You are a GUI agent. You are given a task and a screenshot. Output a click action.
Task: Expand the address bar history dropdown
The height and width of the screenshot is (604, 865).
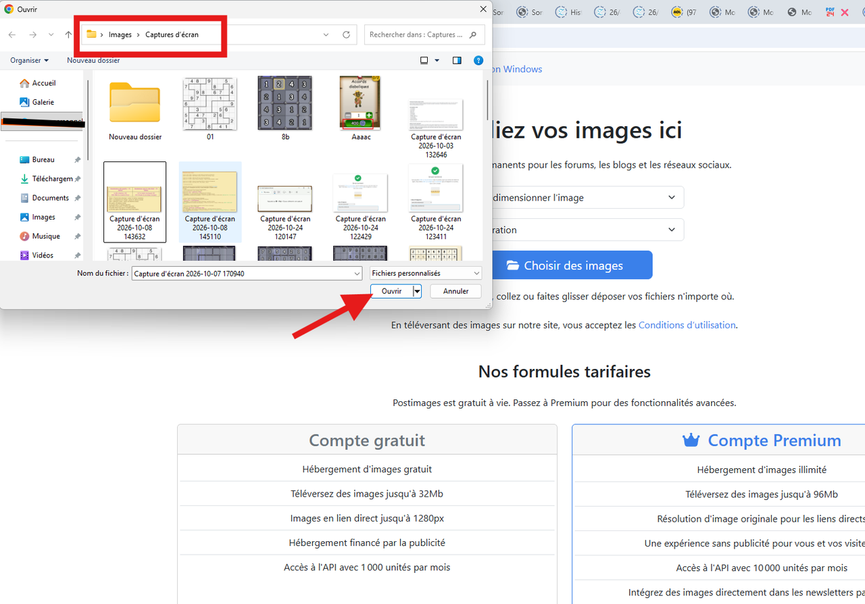pyautogui.click(x=326, y=34)
